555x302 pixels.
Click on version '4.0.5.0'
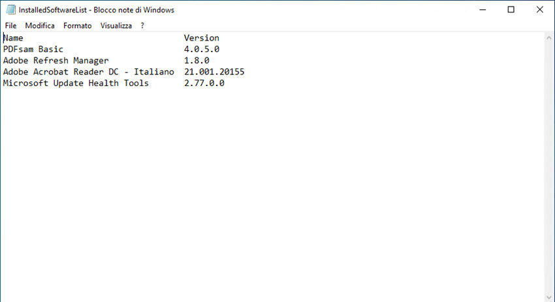pos(202,49)
